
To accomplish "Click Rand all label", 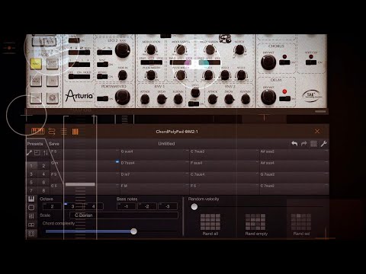I will [210, 234].
